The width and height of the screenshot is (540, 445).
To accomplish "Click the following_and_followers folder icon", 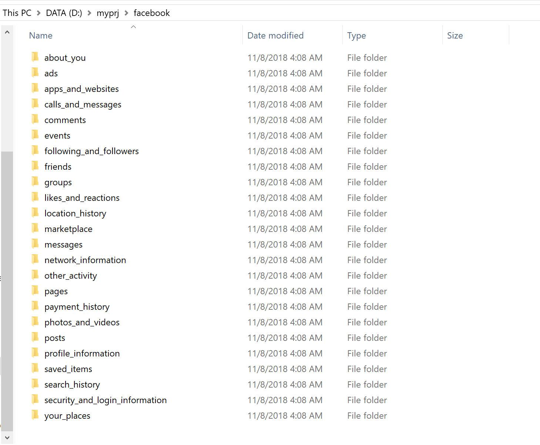I will coord(35,150).
